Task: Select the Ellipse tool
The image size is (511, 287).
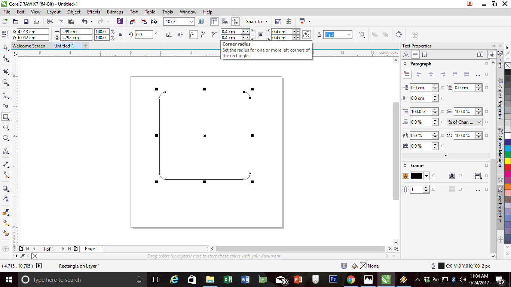Action: 5,127
